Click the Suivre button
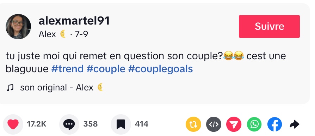Screen dimensions: 315x136 269,26
